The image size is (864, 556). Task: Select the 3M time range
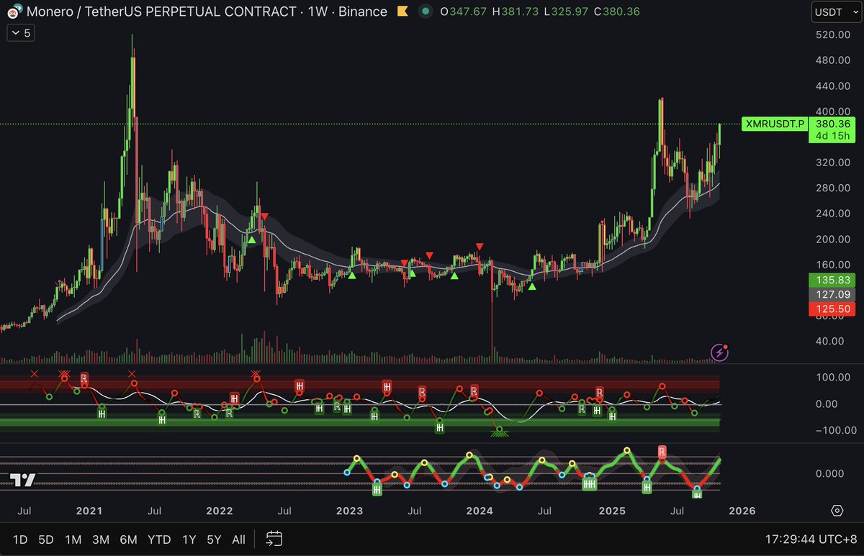click(101, 539)
